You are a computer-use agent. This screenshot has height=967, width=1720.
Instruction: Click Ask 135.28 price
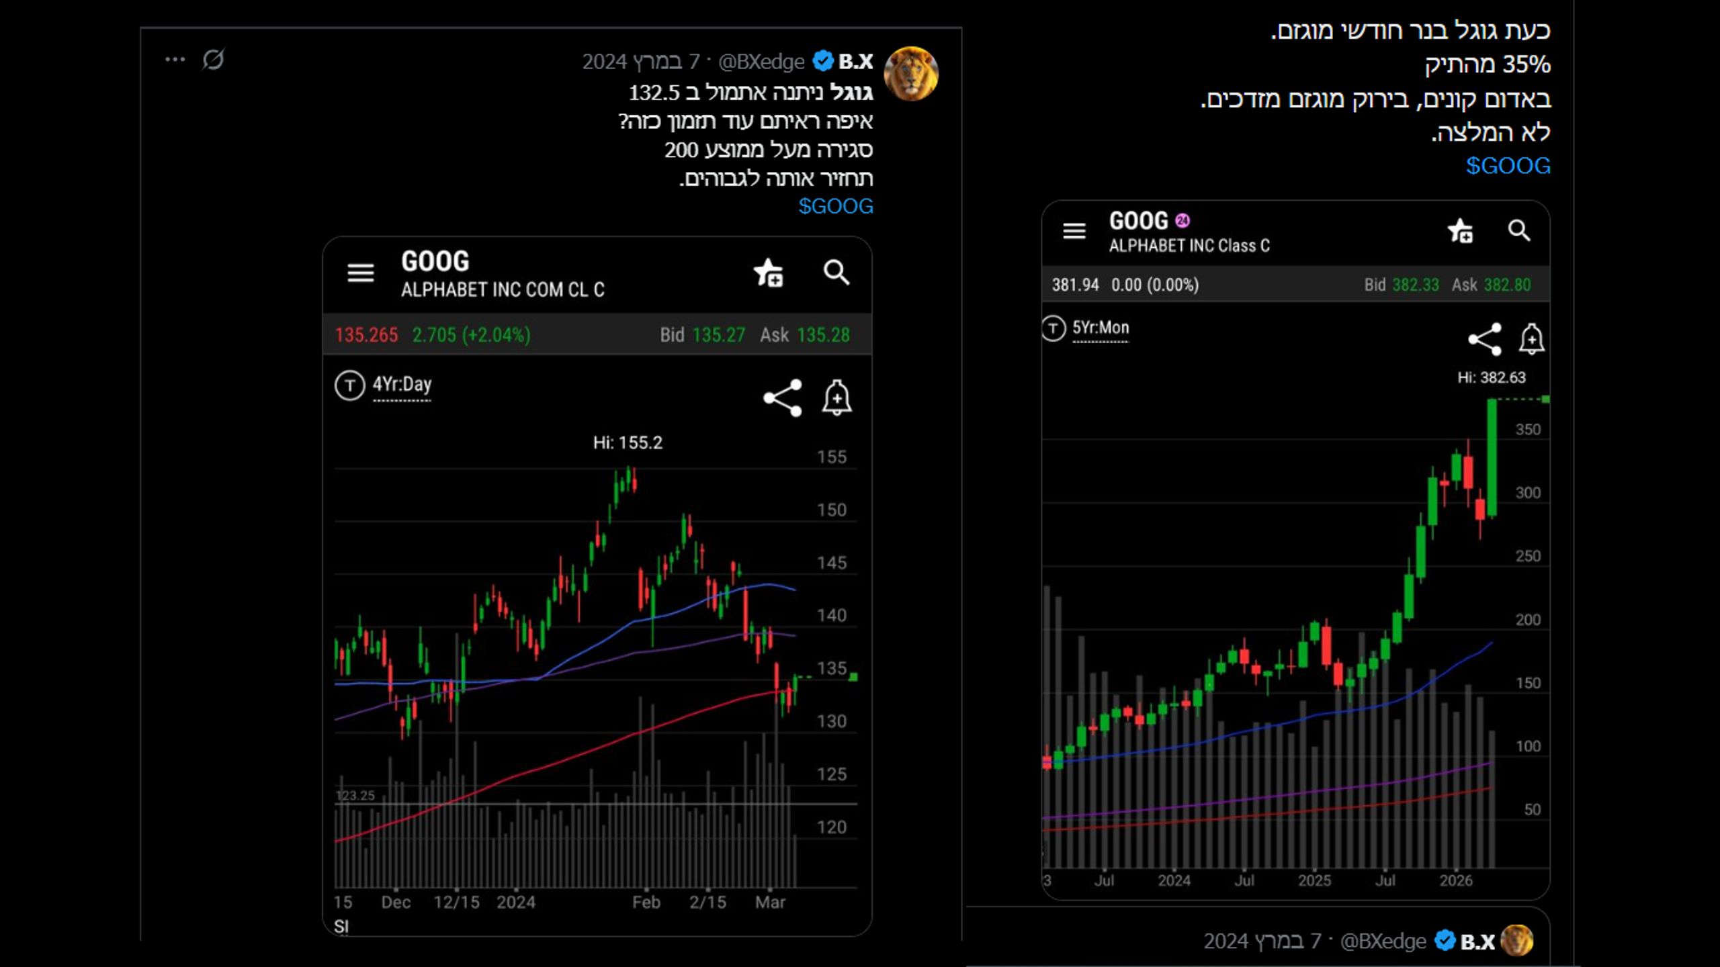pos(805,335)
